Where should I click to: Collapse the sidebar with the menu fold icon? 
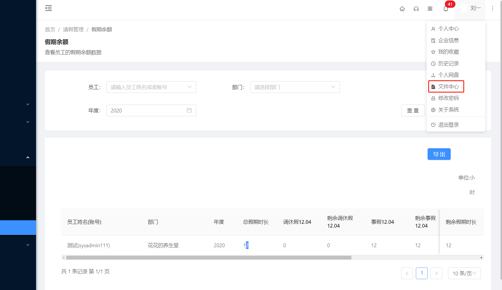click(x=49, y=8)
